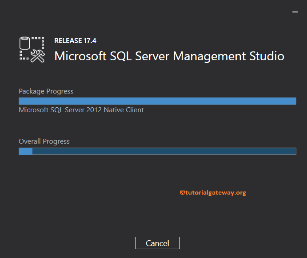Click the 17.4 release number

click(90, 41)
